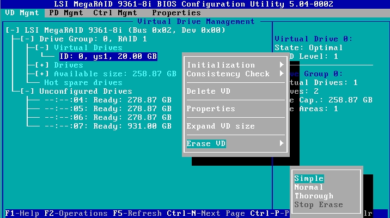This screenshot has height=218, width=390.
Task: Click the Erase VD submenu arrow
Action: 282,143
